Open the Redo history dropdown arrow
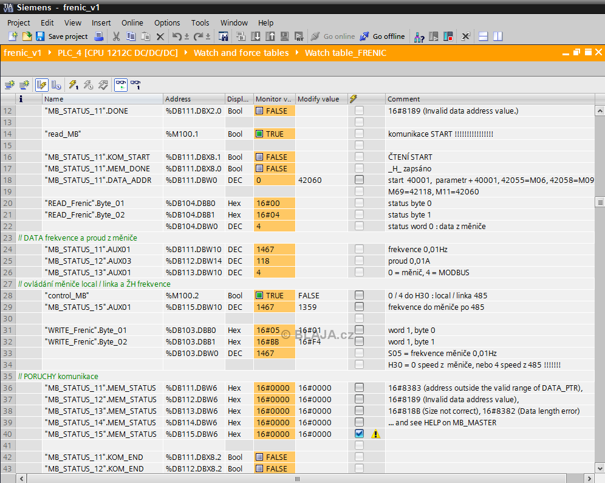605x483 pixels. (208, 36)
